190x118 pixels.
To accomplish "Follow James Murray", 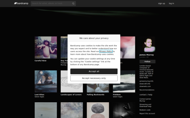I will tap(148, 62).
